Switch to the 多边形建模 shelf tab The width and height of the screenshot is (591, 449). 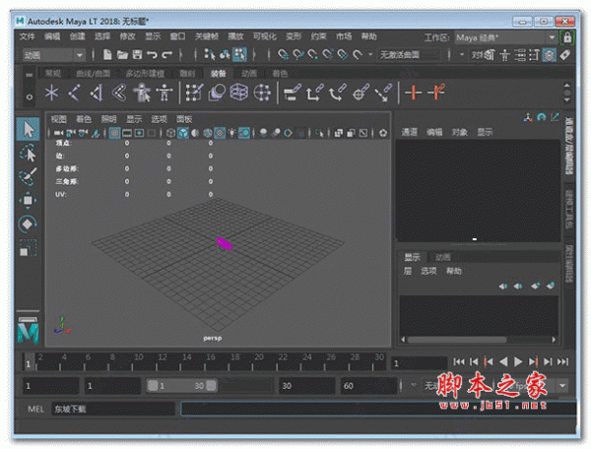click(146, 73)
